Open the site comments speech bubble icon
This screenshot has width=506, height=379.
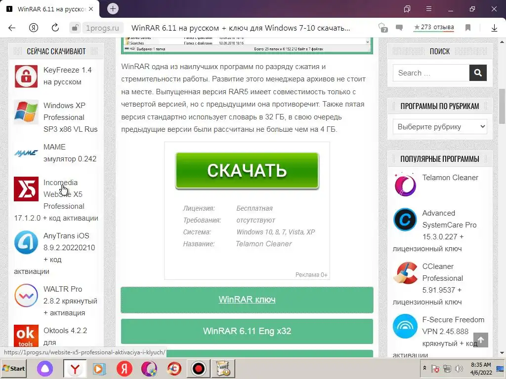point(399,28)
